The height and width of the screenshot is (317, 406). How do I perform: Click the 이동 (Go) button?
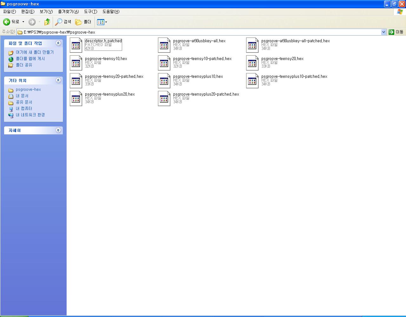[x=396, y=32]
